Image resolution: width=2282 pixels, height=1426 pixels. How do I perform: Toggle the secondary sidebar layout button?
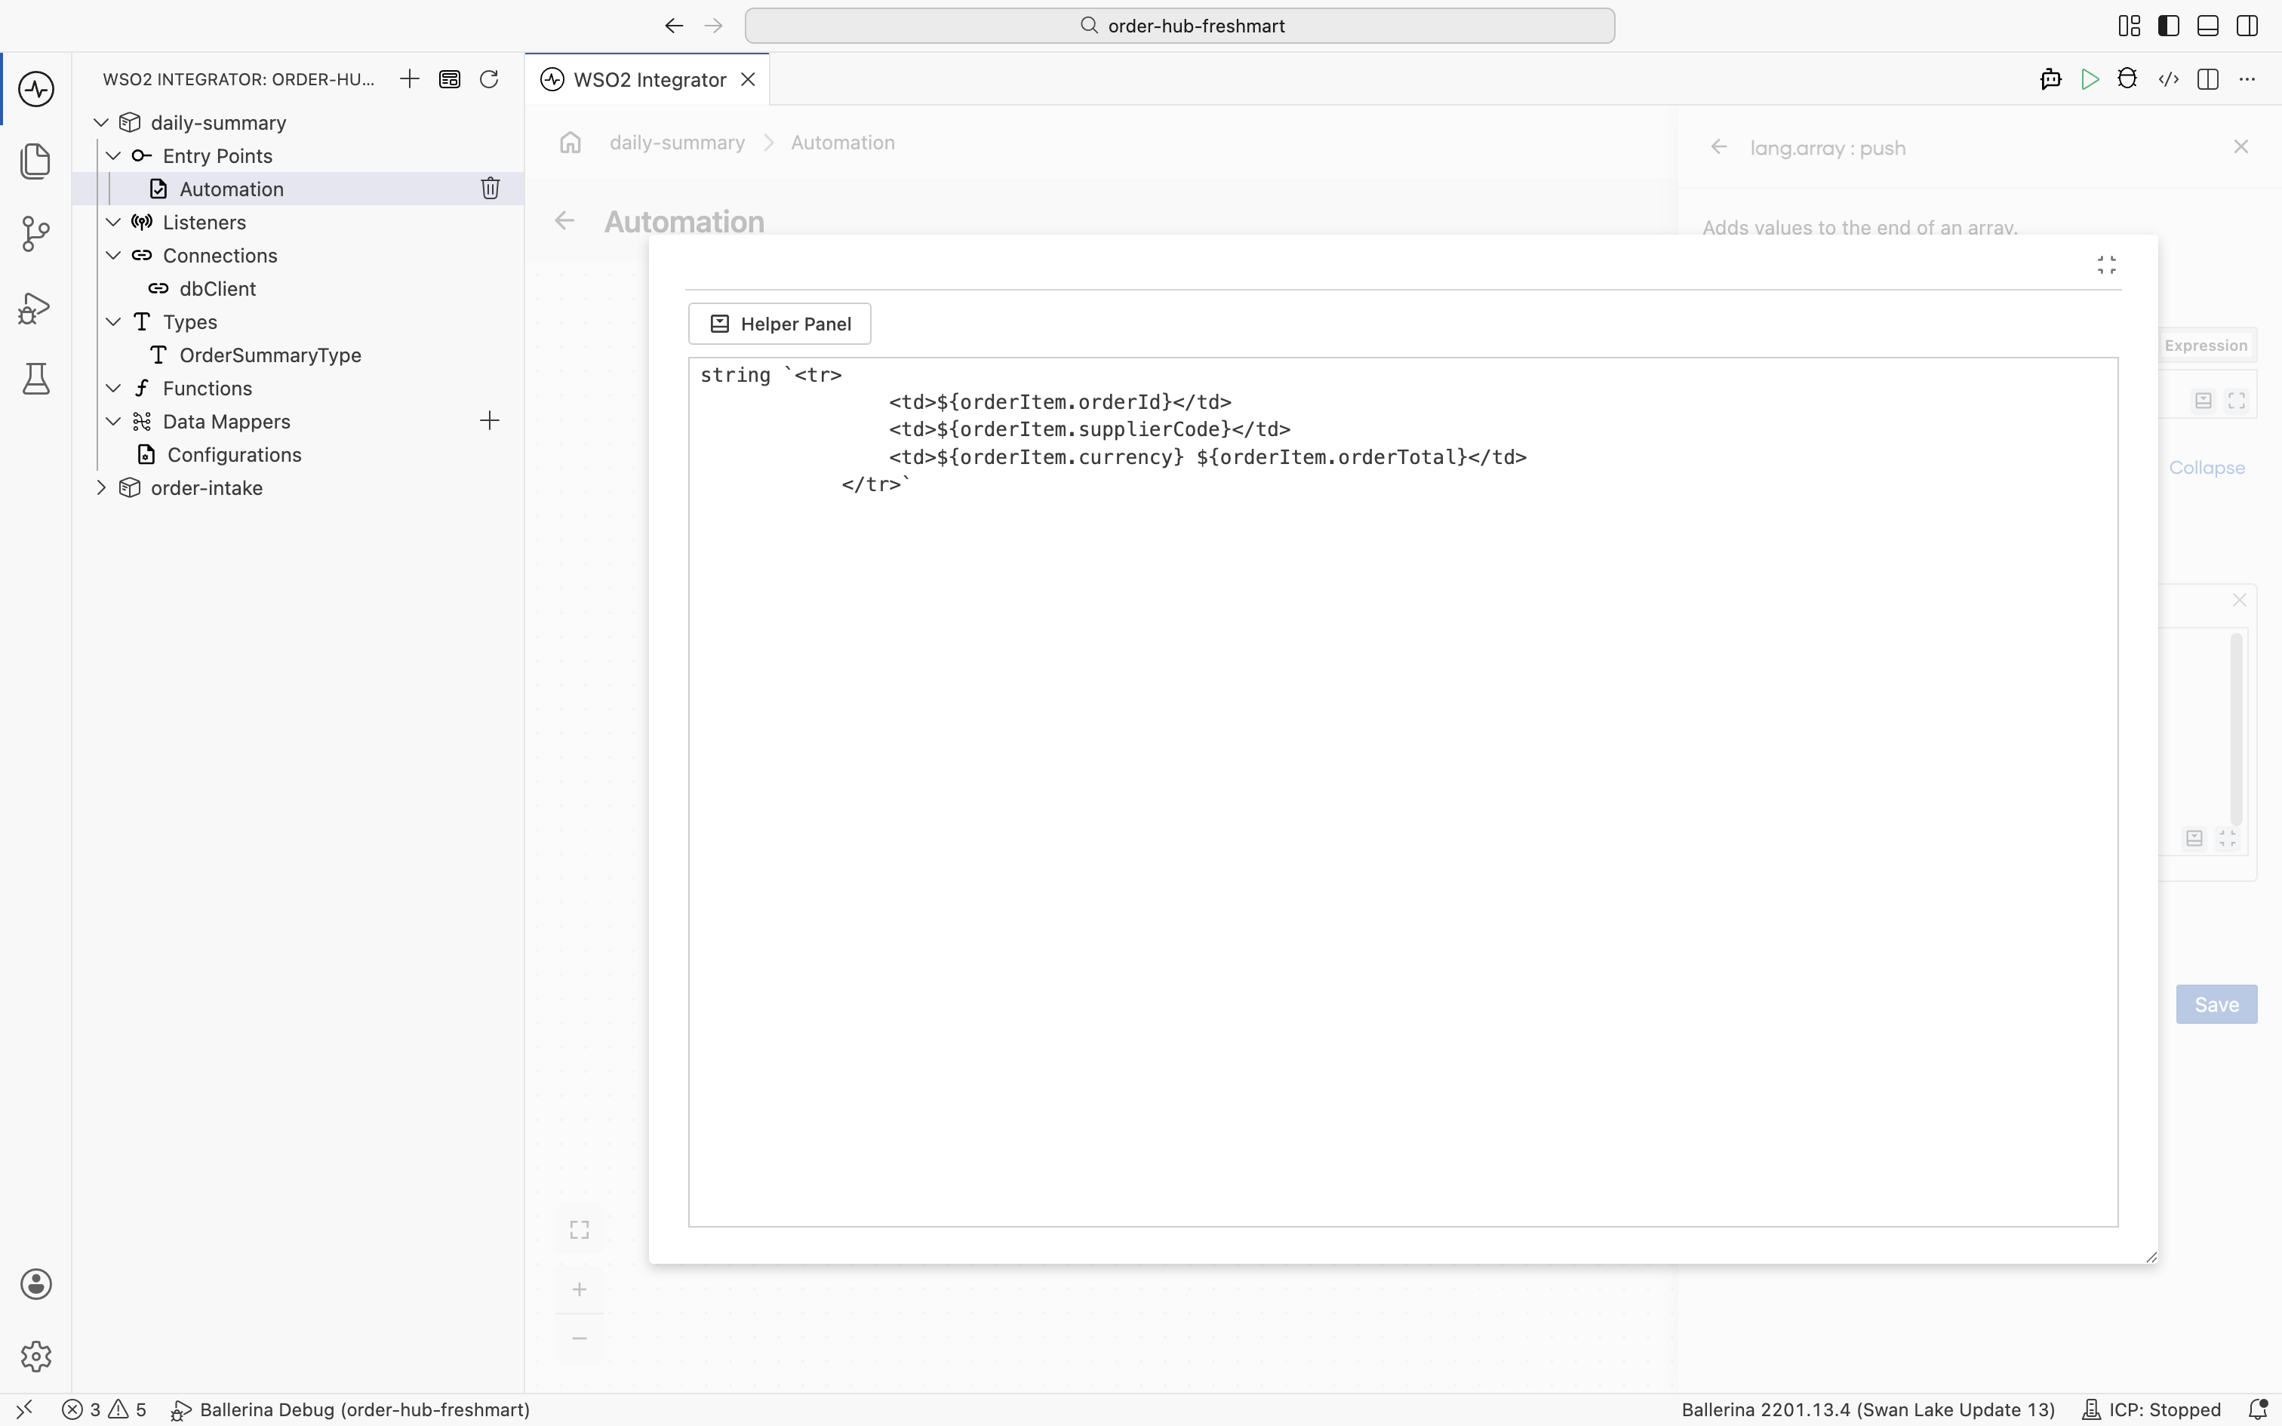pos(2247,26)
